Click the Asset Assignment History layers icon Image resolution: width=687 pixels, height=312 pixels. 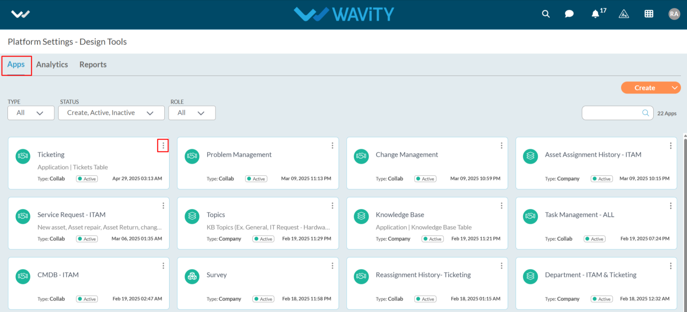[531, 156]
